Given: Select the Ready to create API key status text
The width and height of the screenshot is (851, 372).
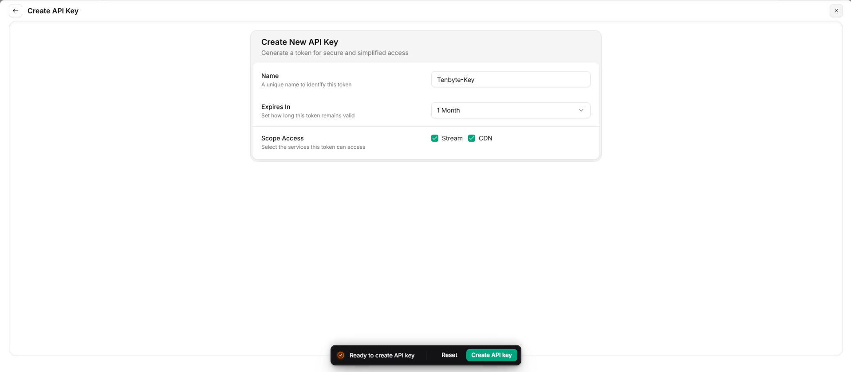Looking at the screenshot, I should 382,355.
